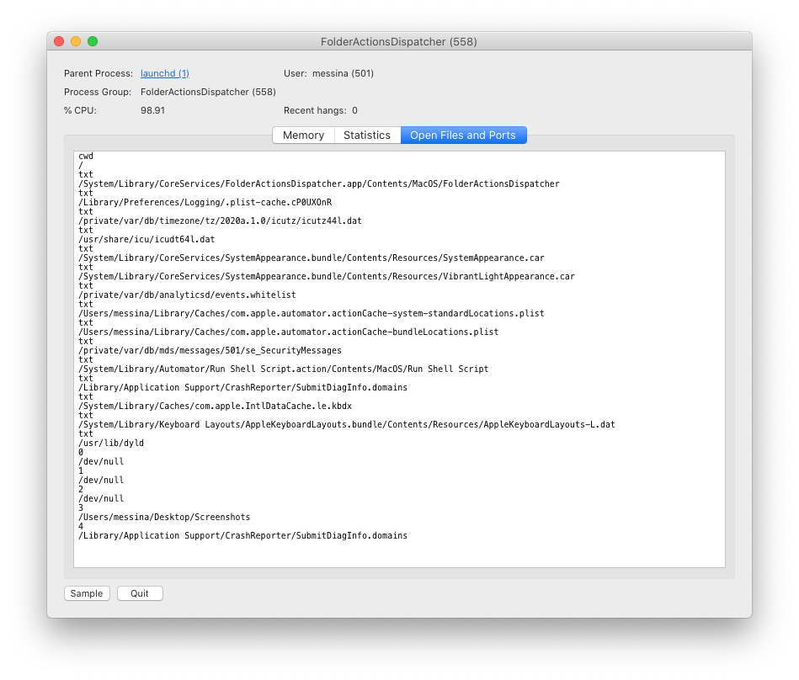The width and height of the screenshot is (799, 680).
Task: Click the Process Group value FolderActionsDispatcher (558)
Action: (x=208, y=92)
